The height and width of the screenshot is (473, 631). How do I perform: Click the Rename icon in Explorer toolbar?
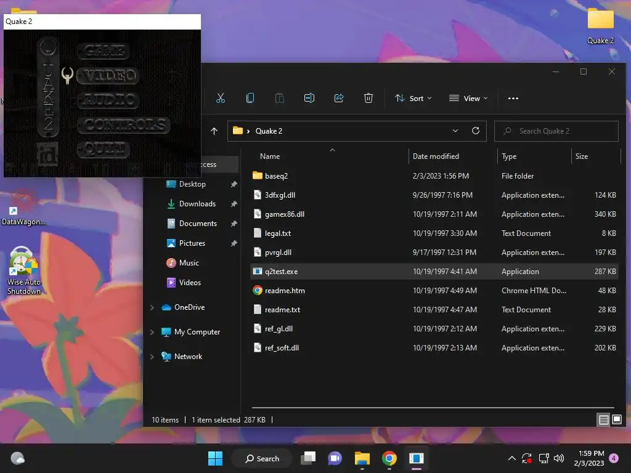tap(309, 98)
